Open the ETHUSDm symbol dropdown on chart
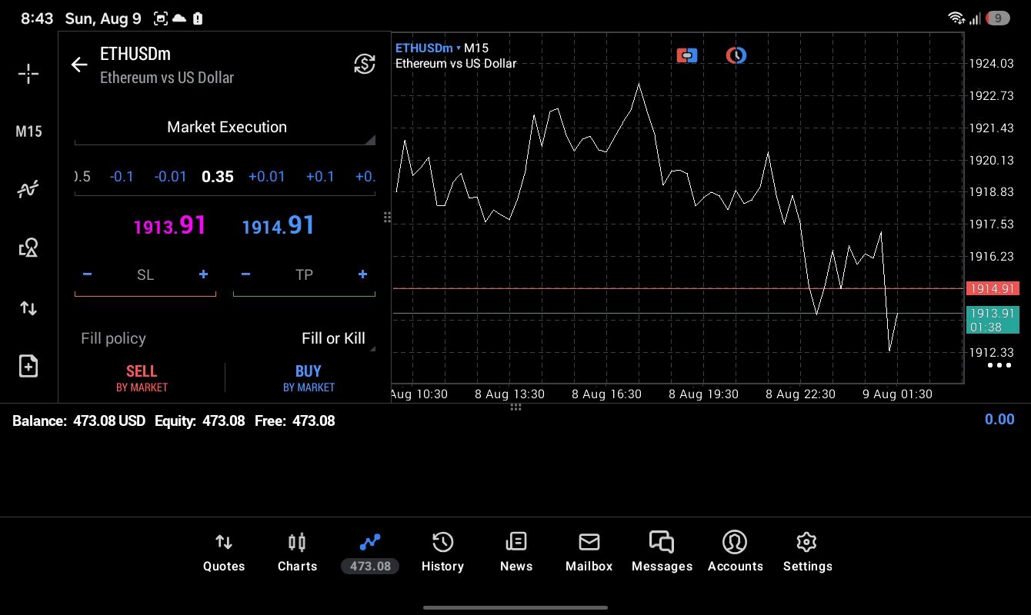Image resolution: width=1031 pixels, height=615 pixels. 429,48
